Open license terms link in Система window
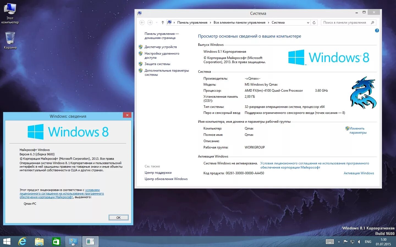 pos(315,165)
